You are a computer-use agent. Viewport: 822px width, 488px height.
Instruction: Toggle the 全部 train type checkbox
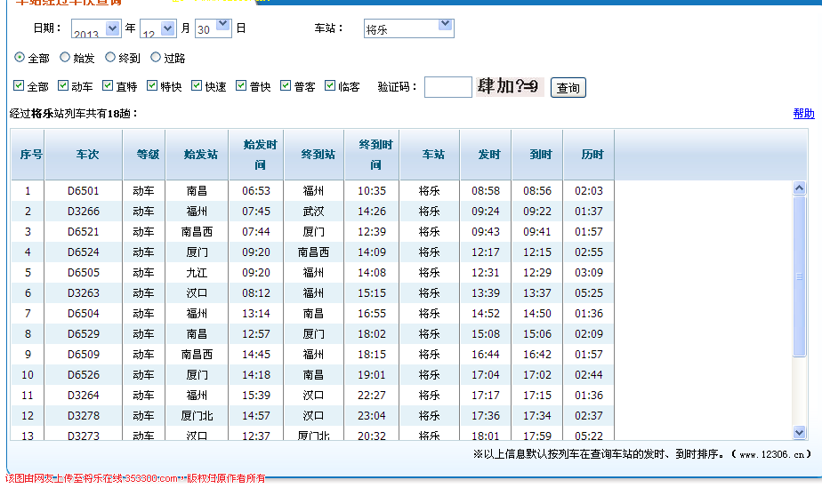point(19,85)
